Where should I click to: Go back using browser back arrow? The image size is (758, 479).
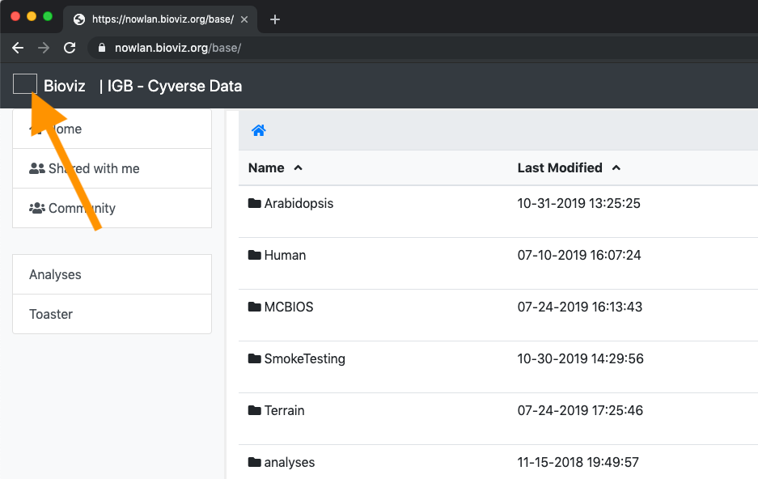point(18,48)
